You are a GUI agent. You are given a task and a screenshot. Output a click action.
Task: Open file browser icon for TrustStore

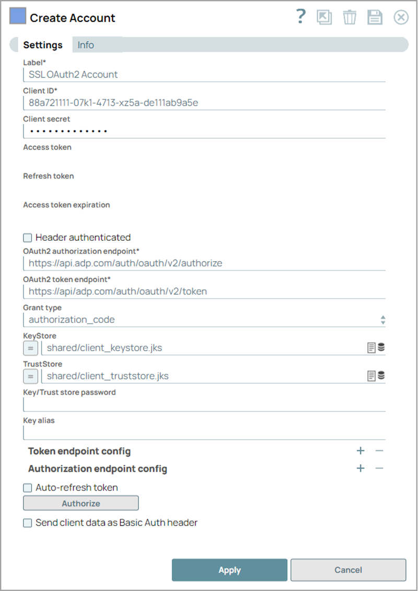point(371,375)
